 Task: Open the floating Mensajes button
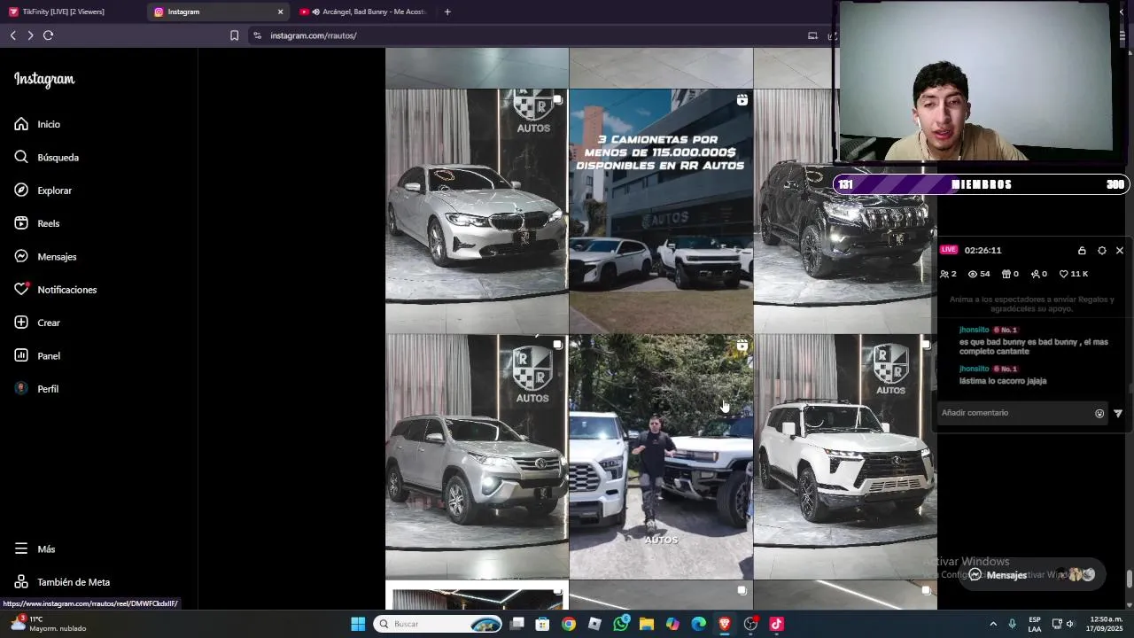(1032, 575)
